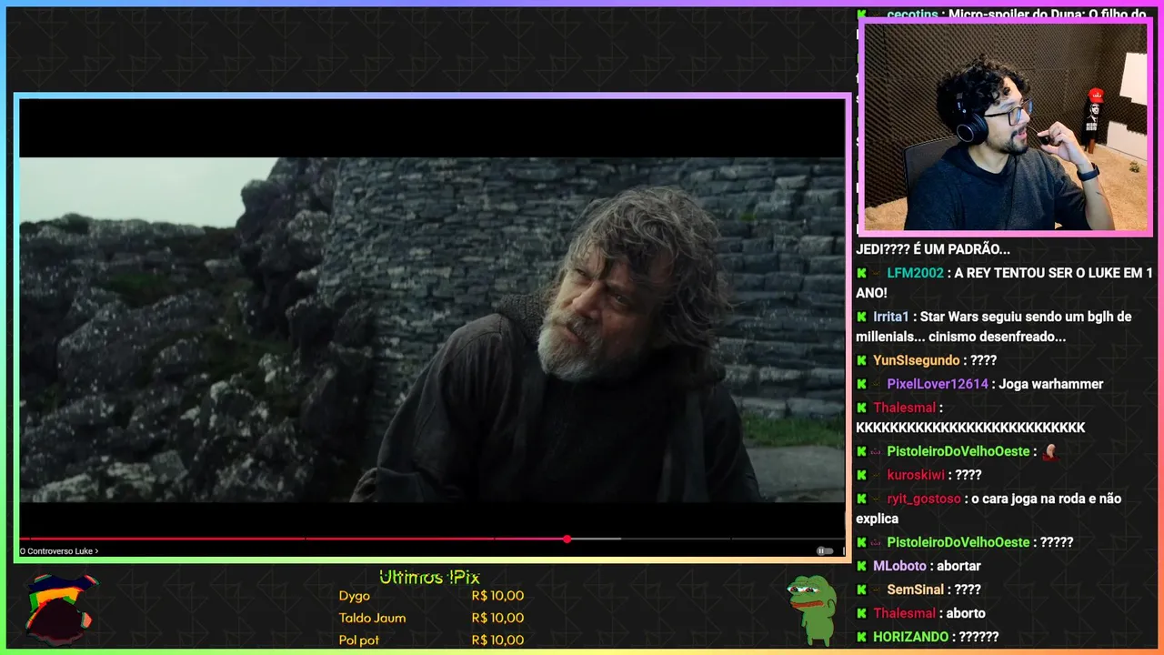The width and height of the screenshot is (1164, 655).
Task: Open LFM2002's user profile in chat
Action: coord(915,273)
